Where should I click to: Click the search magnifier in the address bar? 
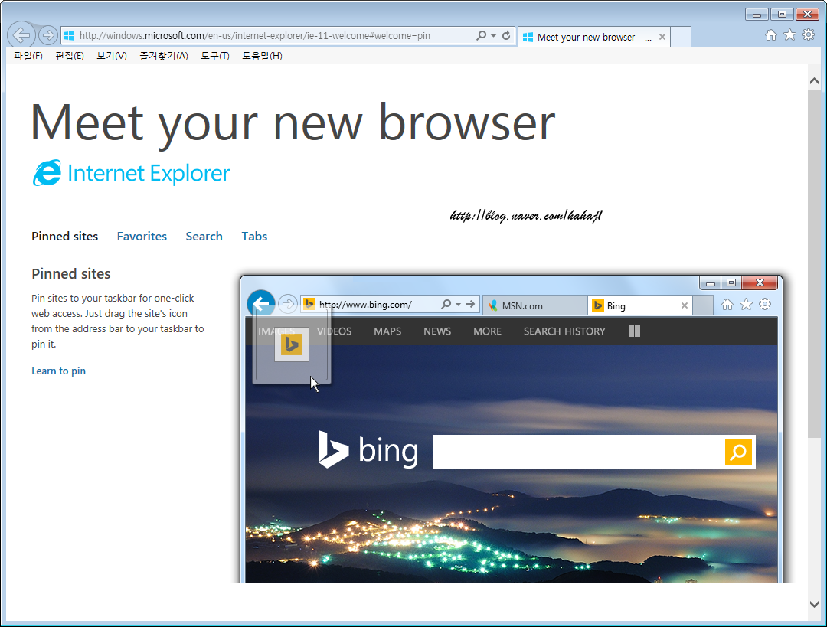(x=481, y=35)
